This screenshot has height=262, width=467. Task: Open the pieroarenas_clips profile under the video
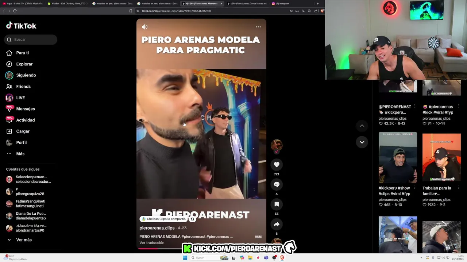coord(157,228)
